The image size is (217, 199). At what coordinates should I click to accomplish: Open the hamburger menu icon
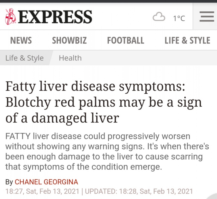pos(207,17)
